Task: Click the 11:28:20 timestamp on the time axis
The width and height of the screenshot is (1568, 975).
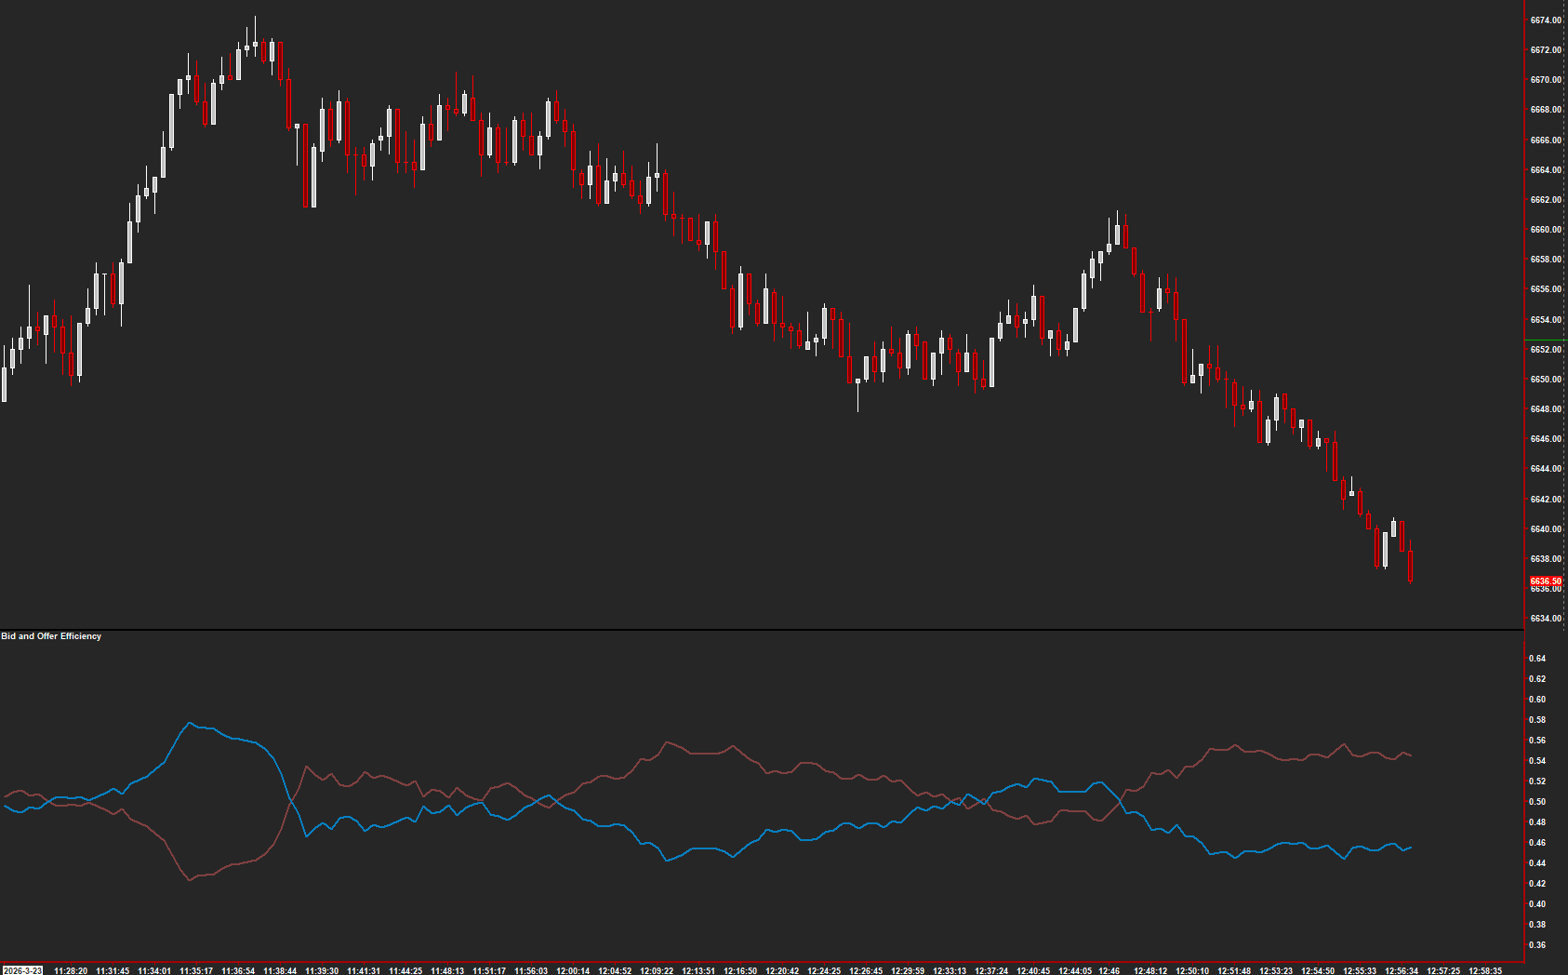Action: click(69, 970)
